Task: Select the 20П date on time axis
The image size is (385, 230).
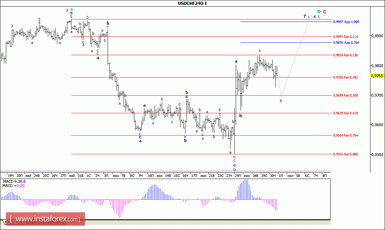Action: 19,176
